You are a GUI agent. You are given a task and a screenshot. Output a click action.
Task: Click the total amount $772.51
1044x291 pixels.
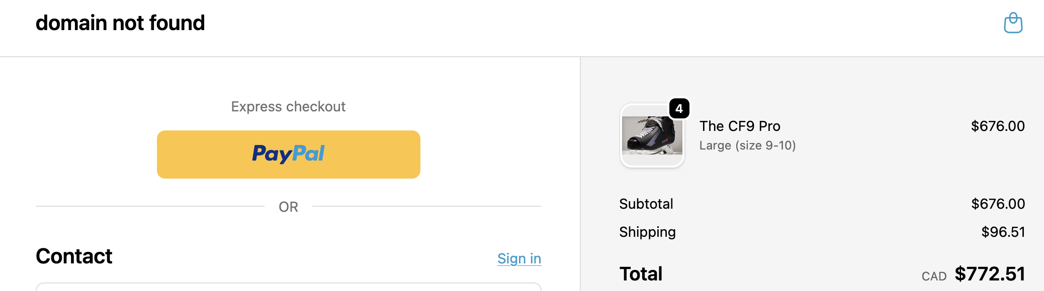989,274
